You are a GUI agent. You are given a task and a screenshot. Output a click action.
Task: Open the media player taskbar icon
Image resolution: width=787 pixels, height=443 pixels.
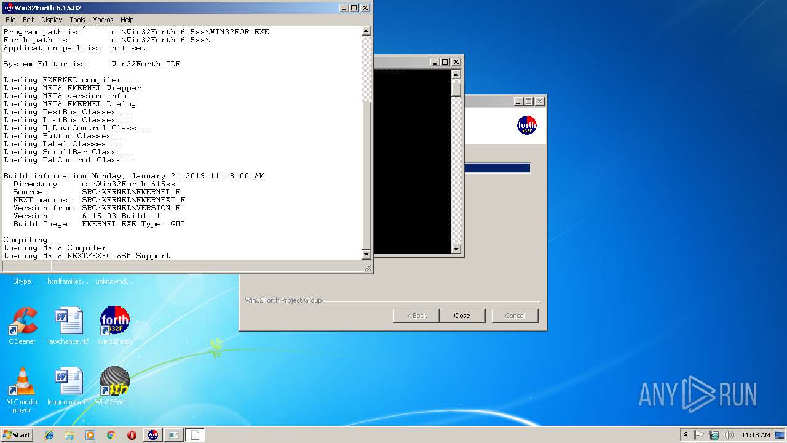(90, 435)
